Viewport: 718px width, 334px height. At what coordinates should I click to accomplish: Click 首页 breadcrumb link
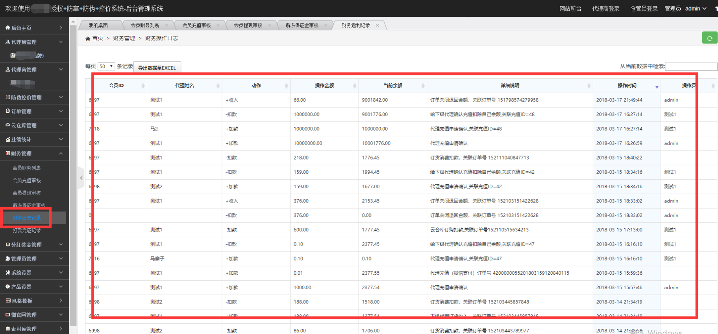tap(98, 38)
